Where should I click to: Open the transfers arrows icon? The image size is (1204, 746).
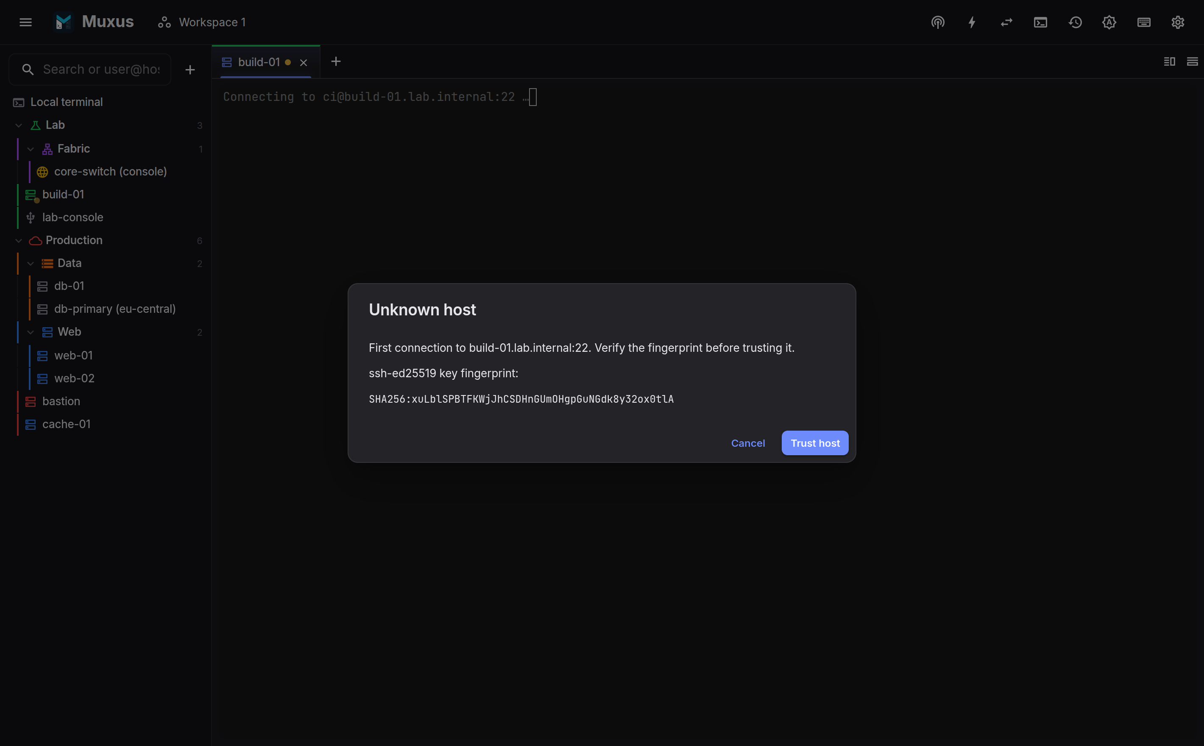[x=1006, y=22]
